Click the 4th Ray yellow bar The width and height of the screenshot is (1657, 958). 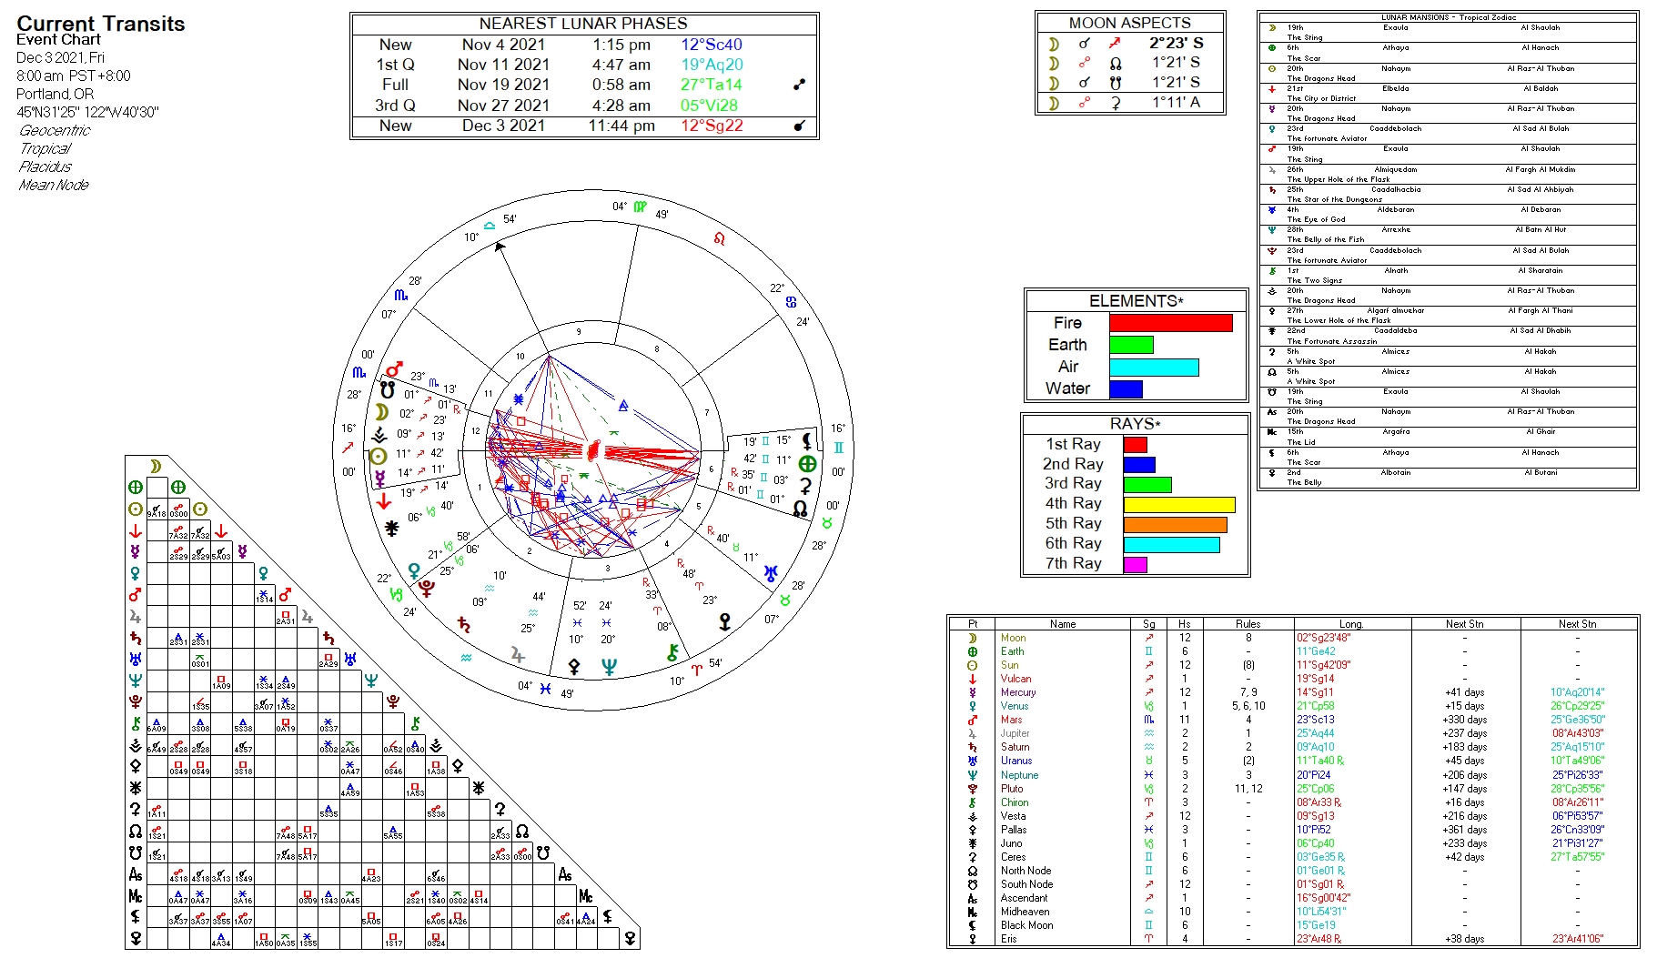[1179, 504]
